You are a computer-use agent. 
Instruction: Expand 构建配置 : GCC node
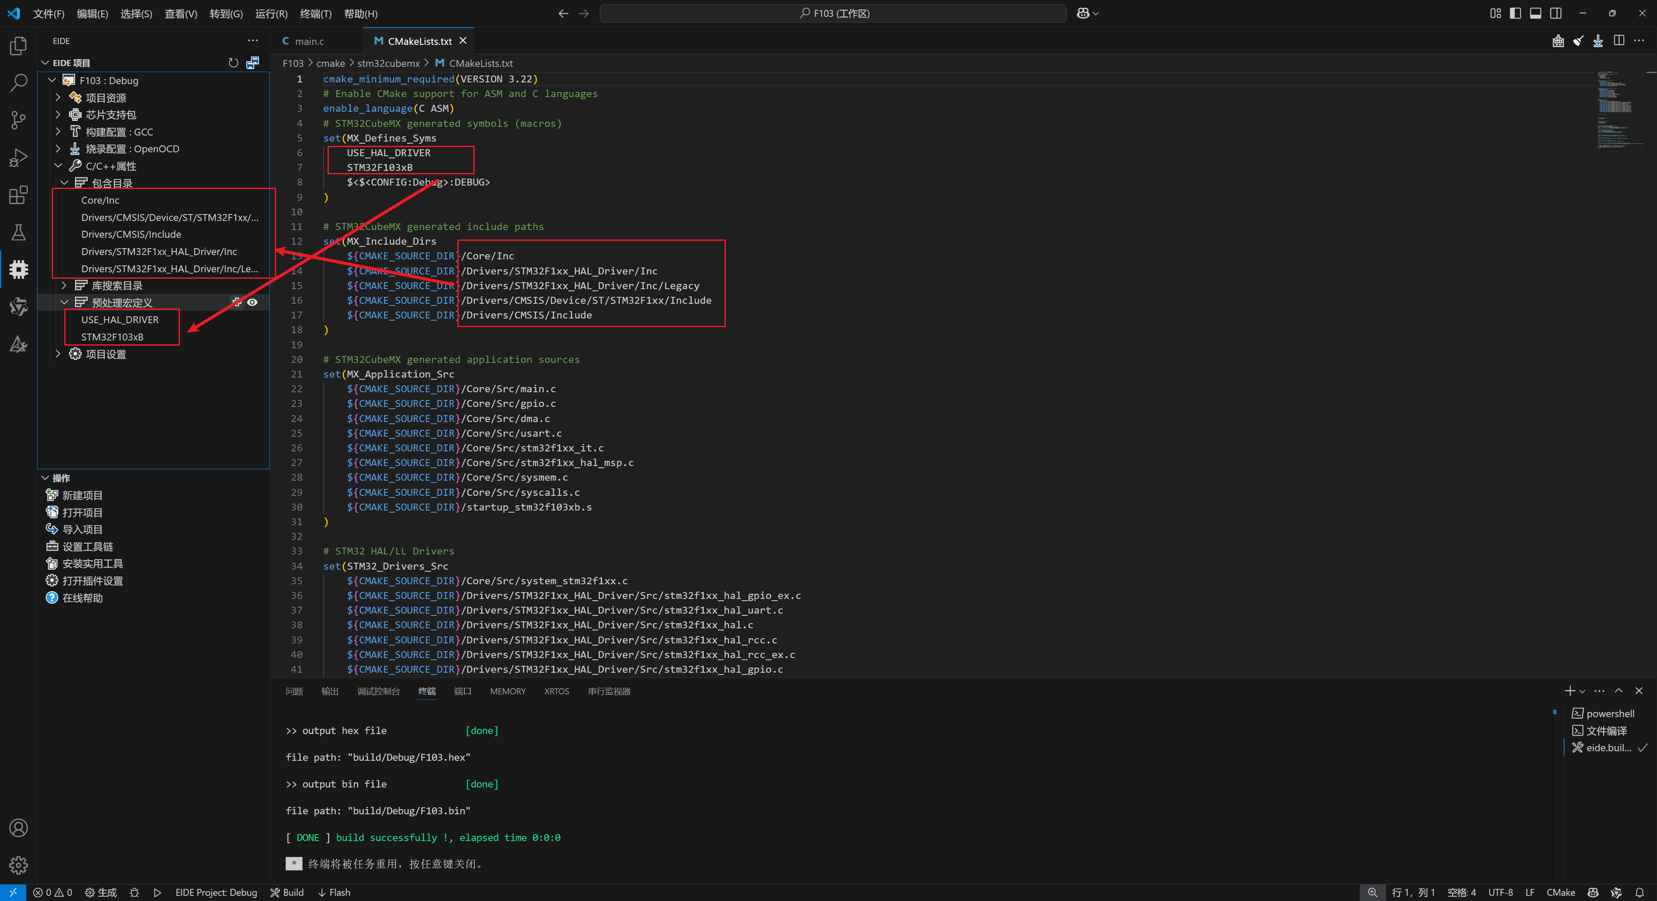58,131
